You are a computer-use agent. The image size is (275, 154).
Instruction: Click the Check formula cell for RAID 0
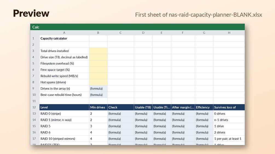point(121,114)
